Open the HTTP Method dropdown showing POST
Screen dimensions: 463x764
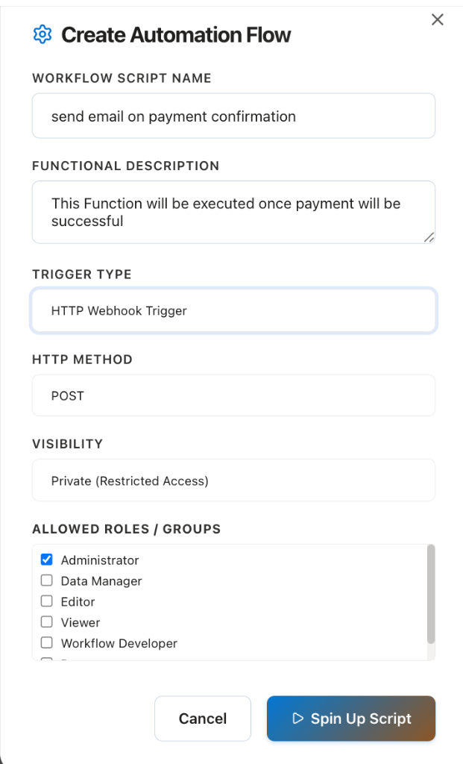(x=233, y=395)
